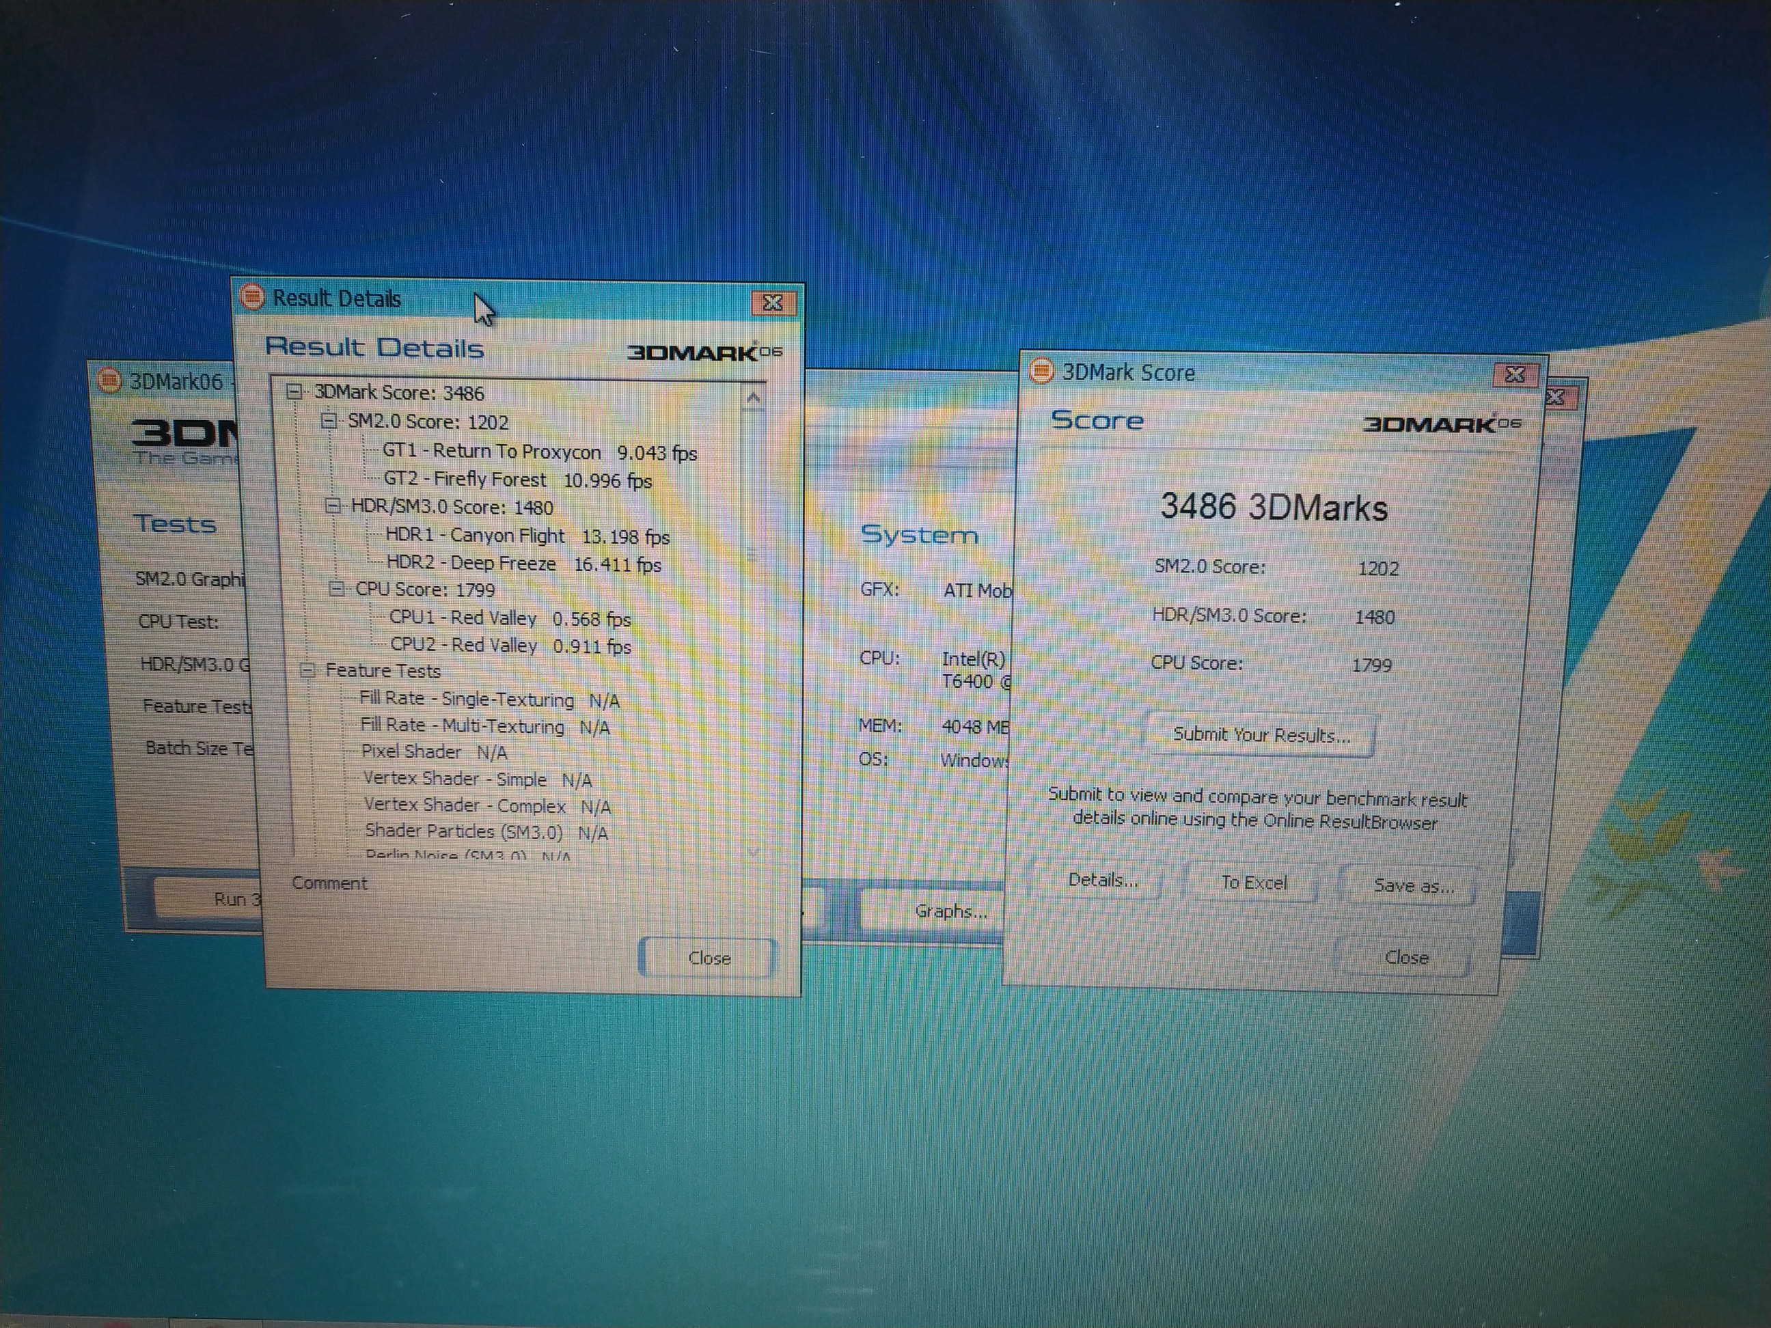Select CPU2 - Red Valley row
This screenshot has width=1771, height=1328.
click(x=510, y=645)
